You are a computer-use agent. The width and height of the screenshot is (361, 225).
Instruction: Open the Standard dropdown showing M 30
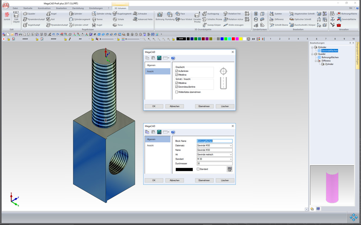tap(231, 159)
